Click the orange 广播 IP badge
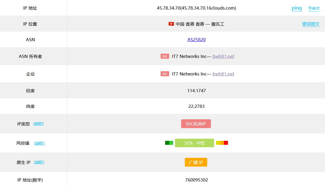This screenshot has width=325, height=186. pyautogui.click(x=196, y=162)
